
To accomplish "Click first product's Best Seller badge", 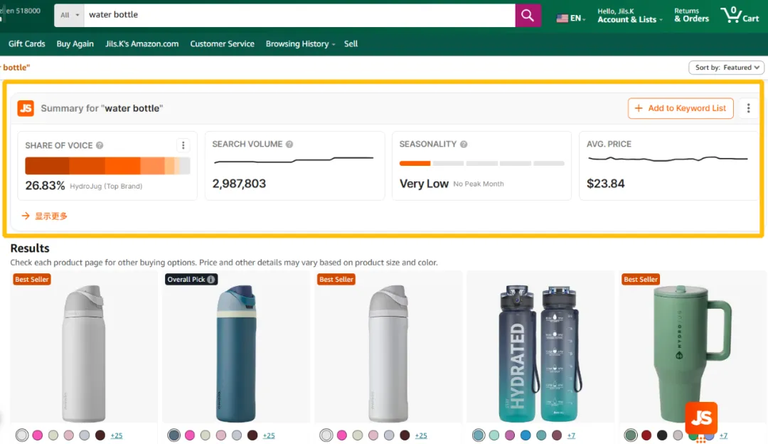I will (x=32, y=280).
